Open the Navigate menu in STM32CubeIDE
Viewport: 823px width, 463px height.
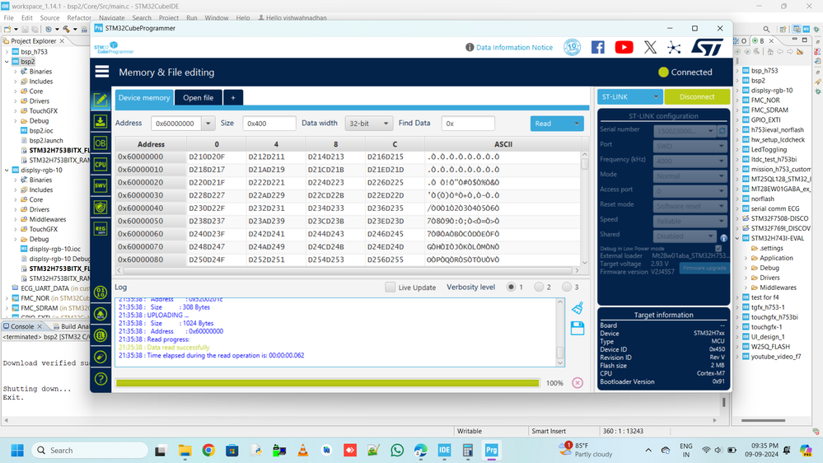[x=112, y=18]
